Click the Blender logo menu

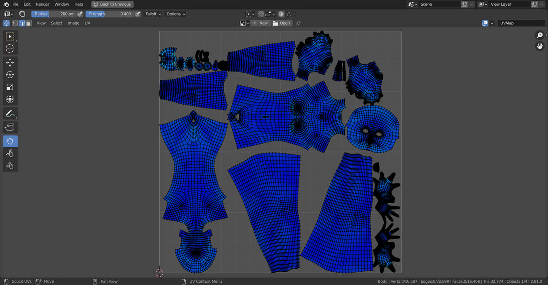pyautogui.click(x=6, y=4)
